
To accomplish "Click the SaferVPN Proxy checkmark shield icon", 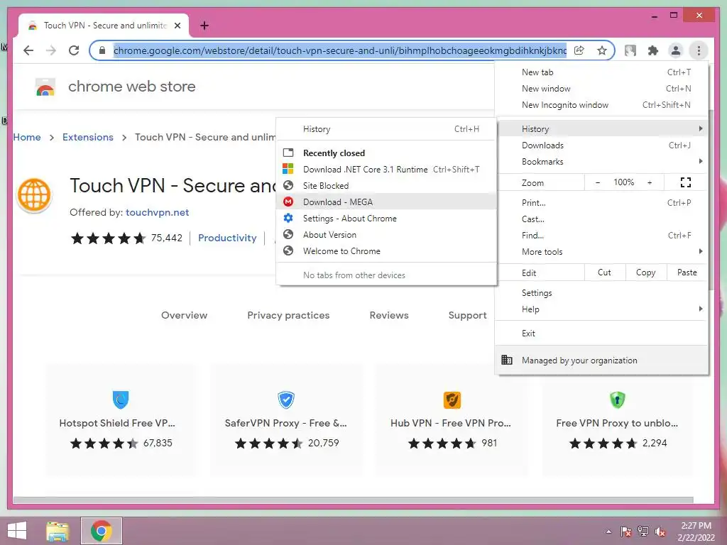I will coord(286,400).
